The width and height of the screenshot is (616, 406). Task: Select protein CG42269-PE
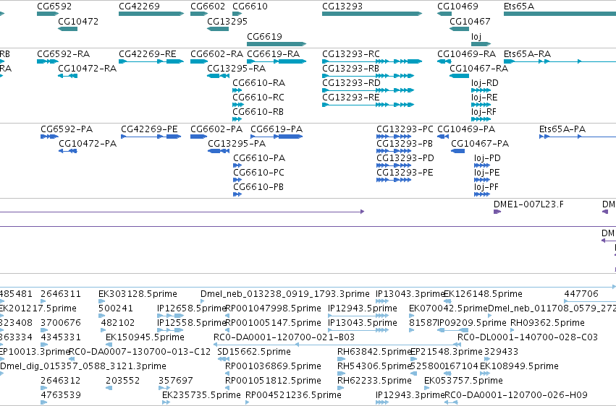149,129
